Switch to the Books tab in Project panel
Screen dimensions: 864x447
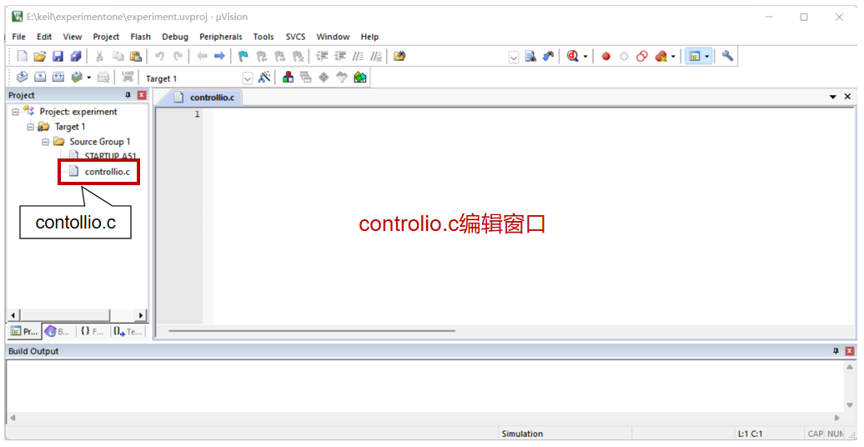[58, 331]
